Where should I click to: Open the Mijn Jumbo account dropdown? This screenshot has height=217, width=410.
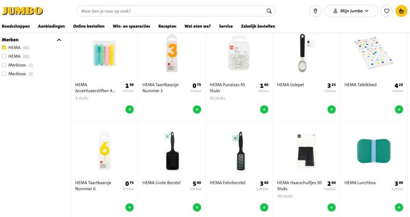[x=351, y=11]
